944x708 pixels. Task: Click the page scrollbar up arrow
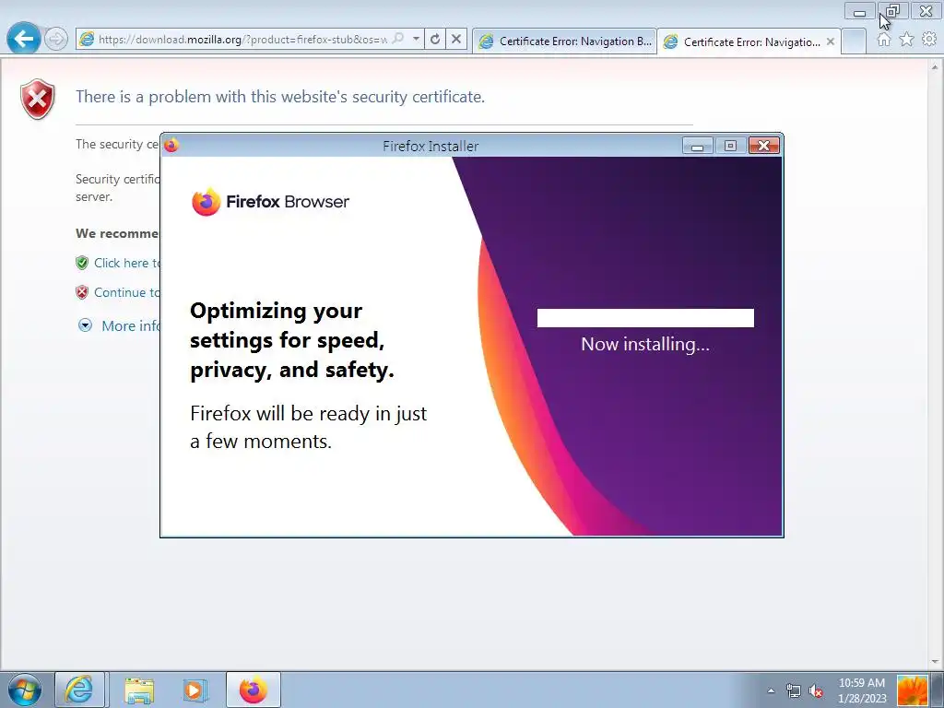[x=937, y=65]
